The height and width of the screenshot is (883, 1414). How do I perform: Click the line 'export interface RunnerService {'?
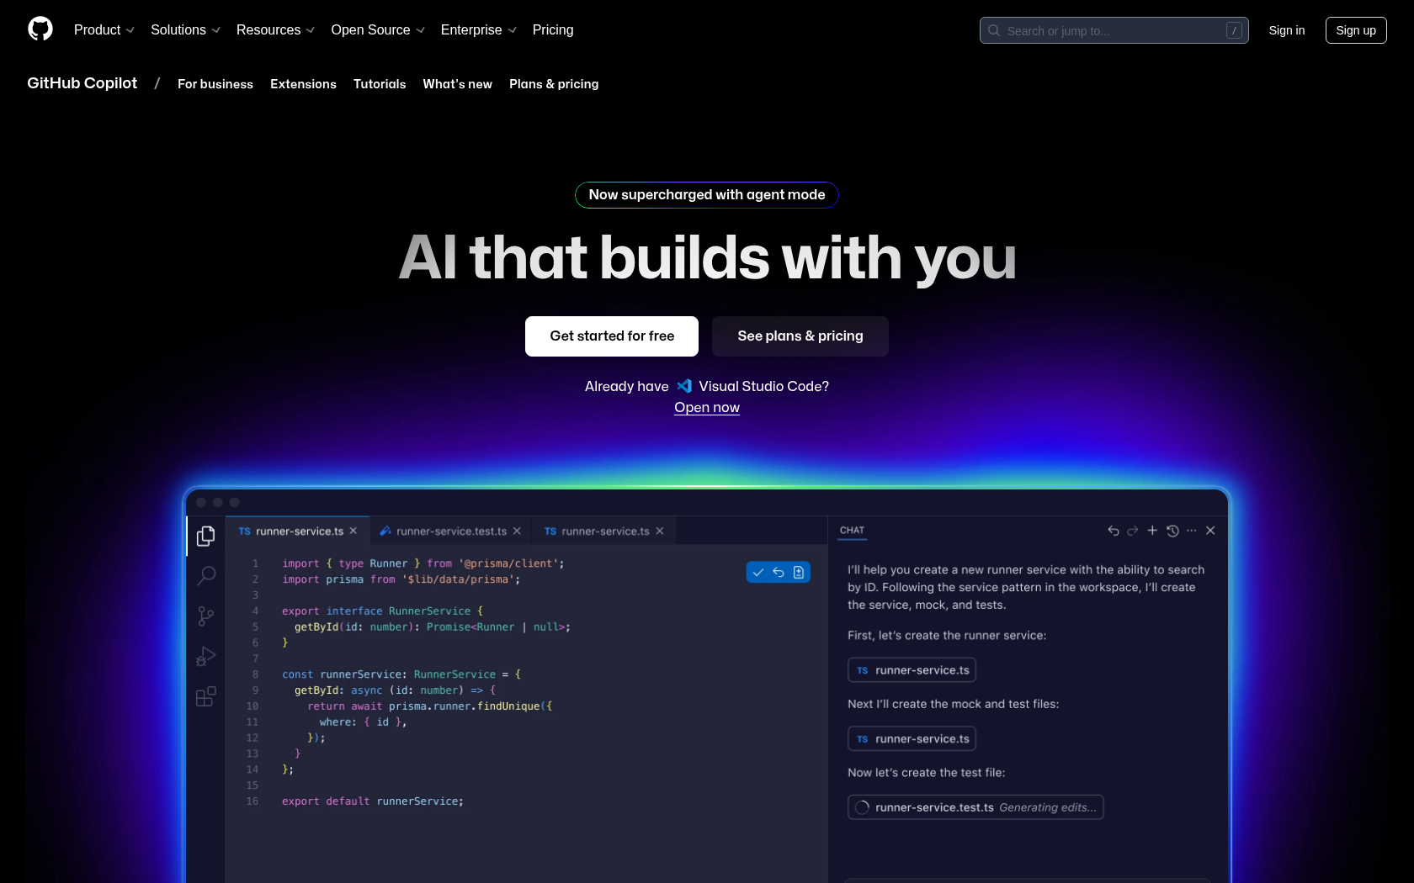click(382, 611)
